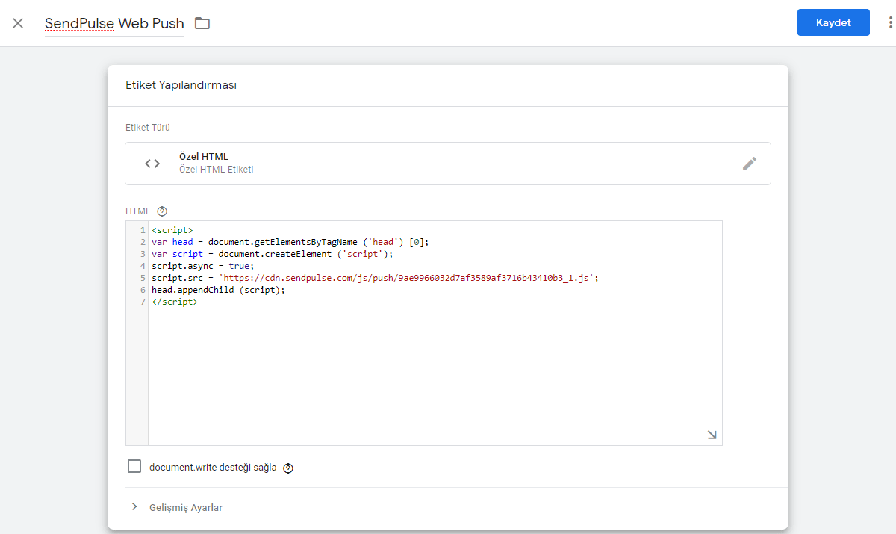Click the Kaydet button
Screen dimensions: 896x534
[833, 22]
